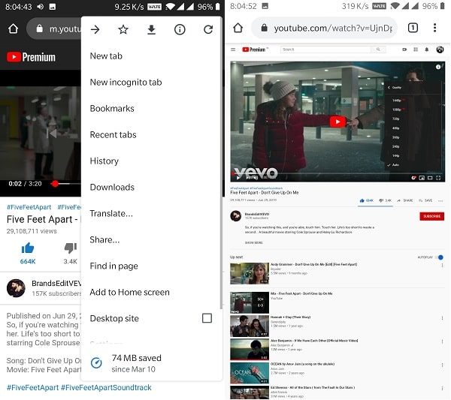Viewport: 451px width, 400px height.
Task: Open page info via the circled i icon
Action: [180, 29]
